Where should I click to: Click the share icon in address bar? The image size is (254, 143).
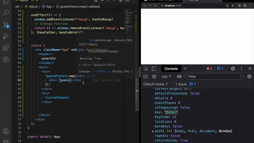(x=227, y=6)
